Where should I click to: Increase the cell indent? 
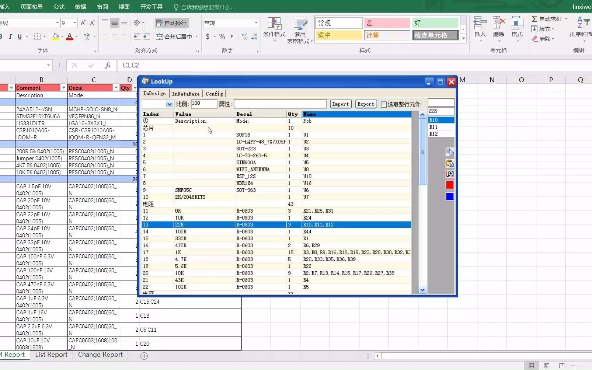click(x=147, y=36)
